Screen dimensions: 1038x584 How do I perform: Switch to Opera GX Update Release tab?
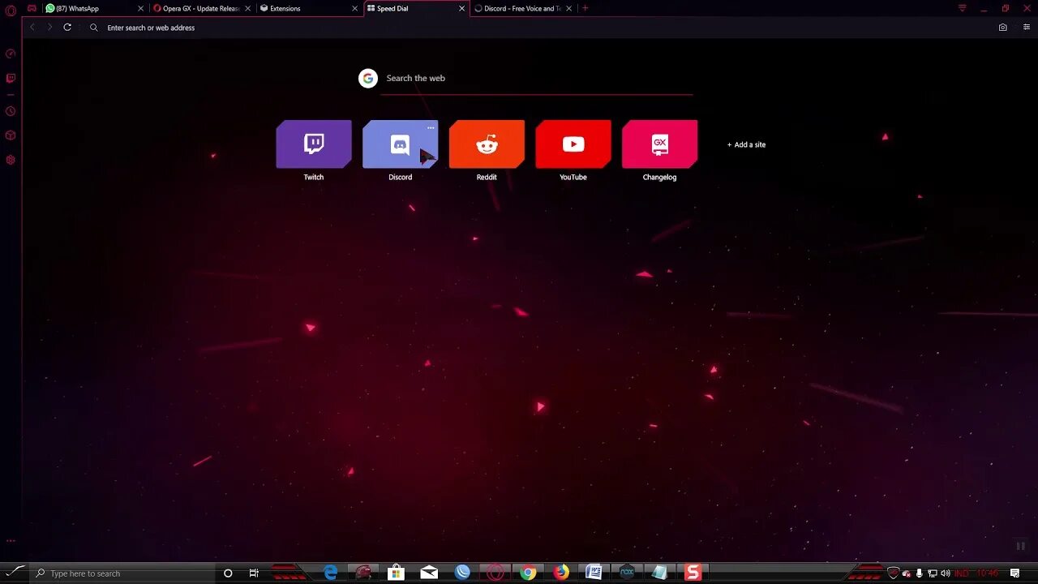(x=201, y=8)
